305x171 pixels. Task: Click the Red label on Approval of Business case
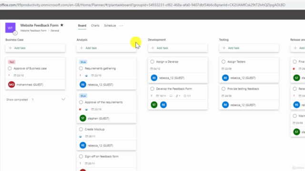click(11, 62)
